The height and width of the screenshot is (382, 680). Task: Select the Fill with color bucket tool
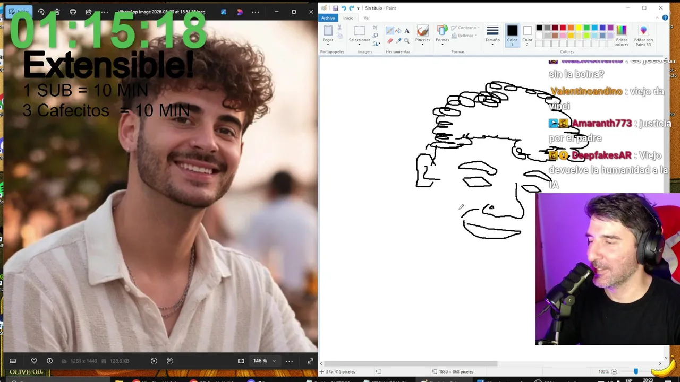point(398,31)
